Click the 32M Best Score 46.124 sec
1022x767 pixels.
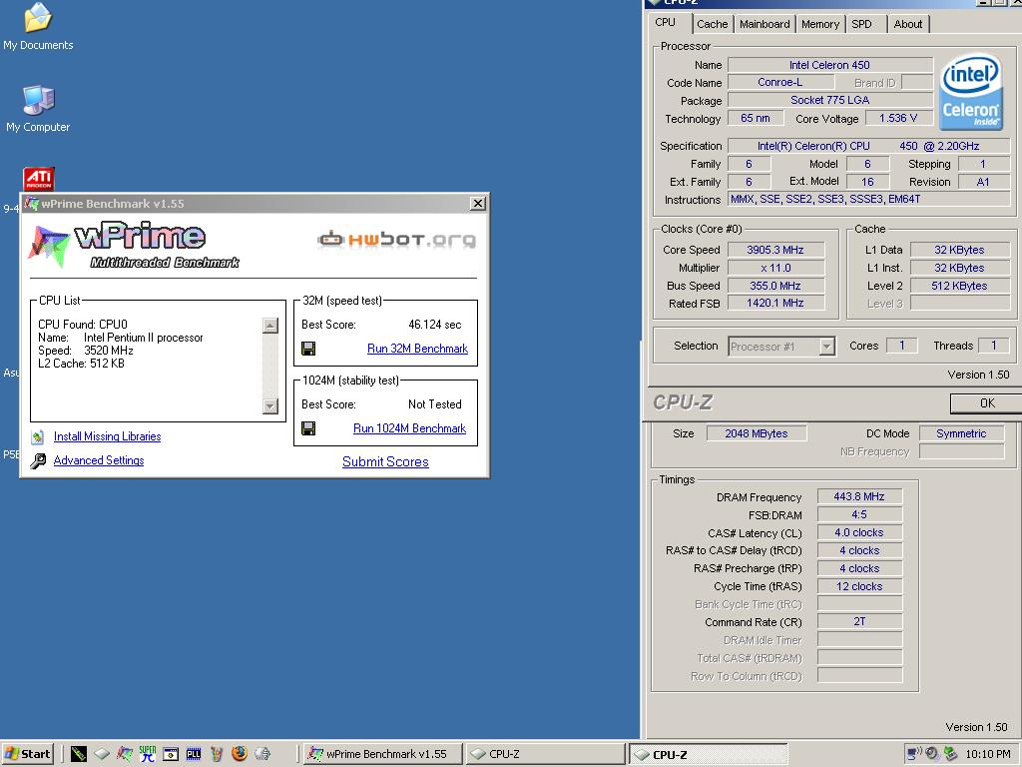tap(435, 325)
